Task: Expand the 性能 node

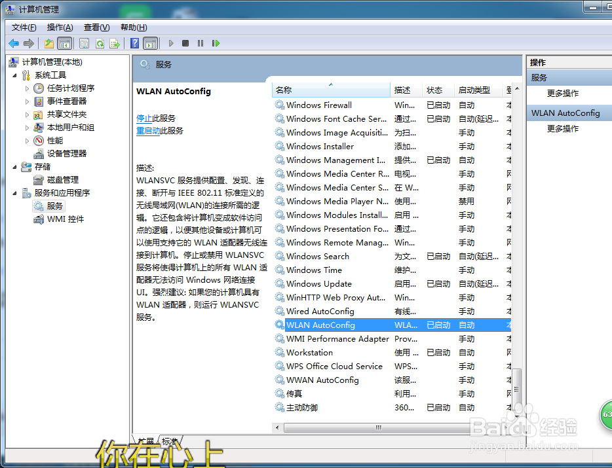Action: (x=27, y=141)
